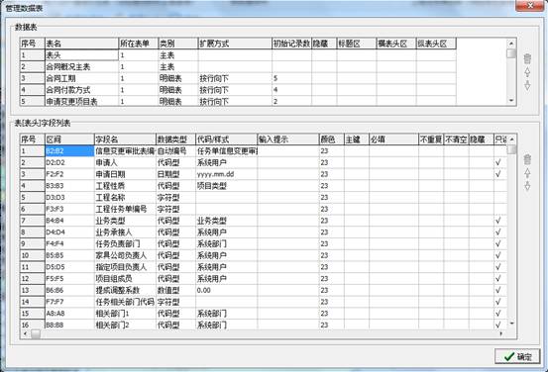Click the 信息变更审批表编号 field name cell
Viewport: 548px width, 372px height.
click(x=125, y=150)
